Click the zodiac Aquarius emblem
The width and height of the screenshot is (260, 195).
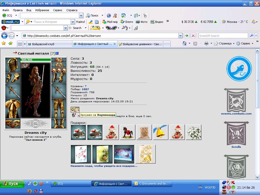coord(239,69)
